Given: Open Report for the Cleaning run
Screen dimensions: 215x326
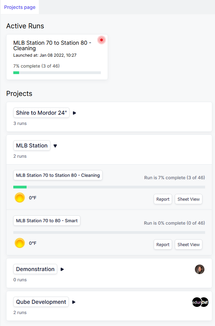Looking at the screenshot, I should click(x=163, y=199).
